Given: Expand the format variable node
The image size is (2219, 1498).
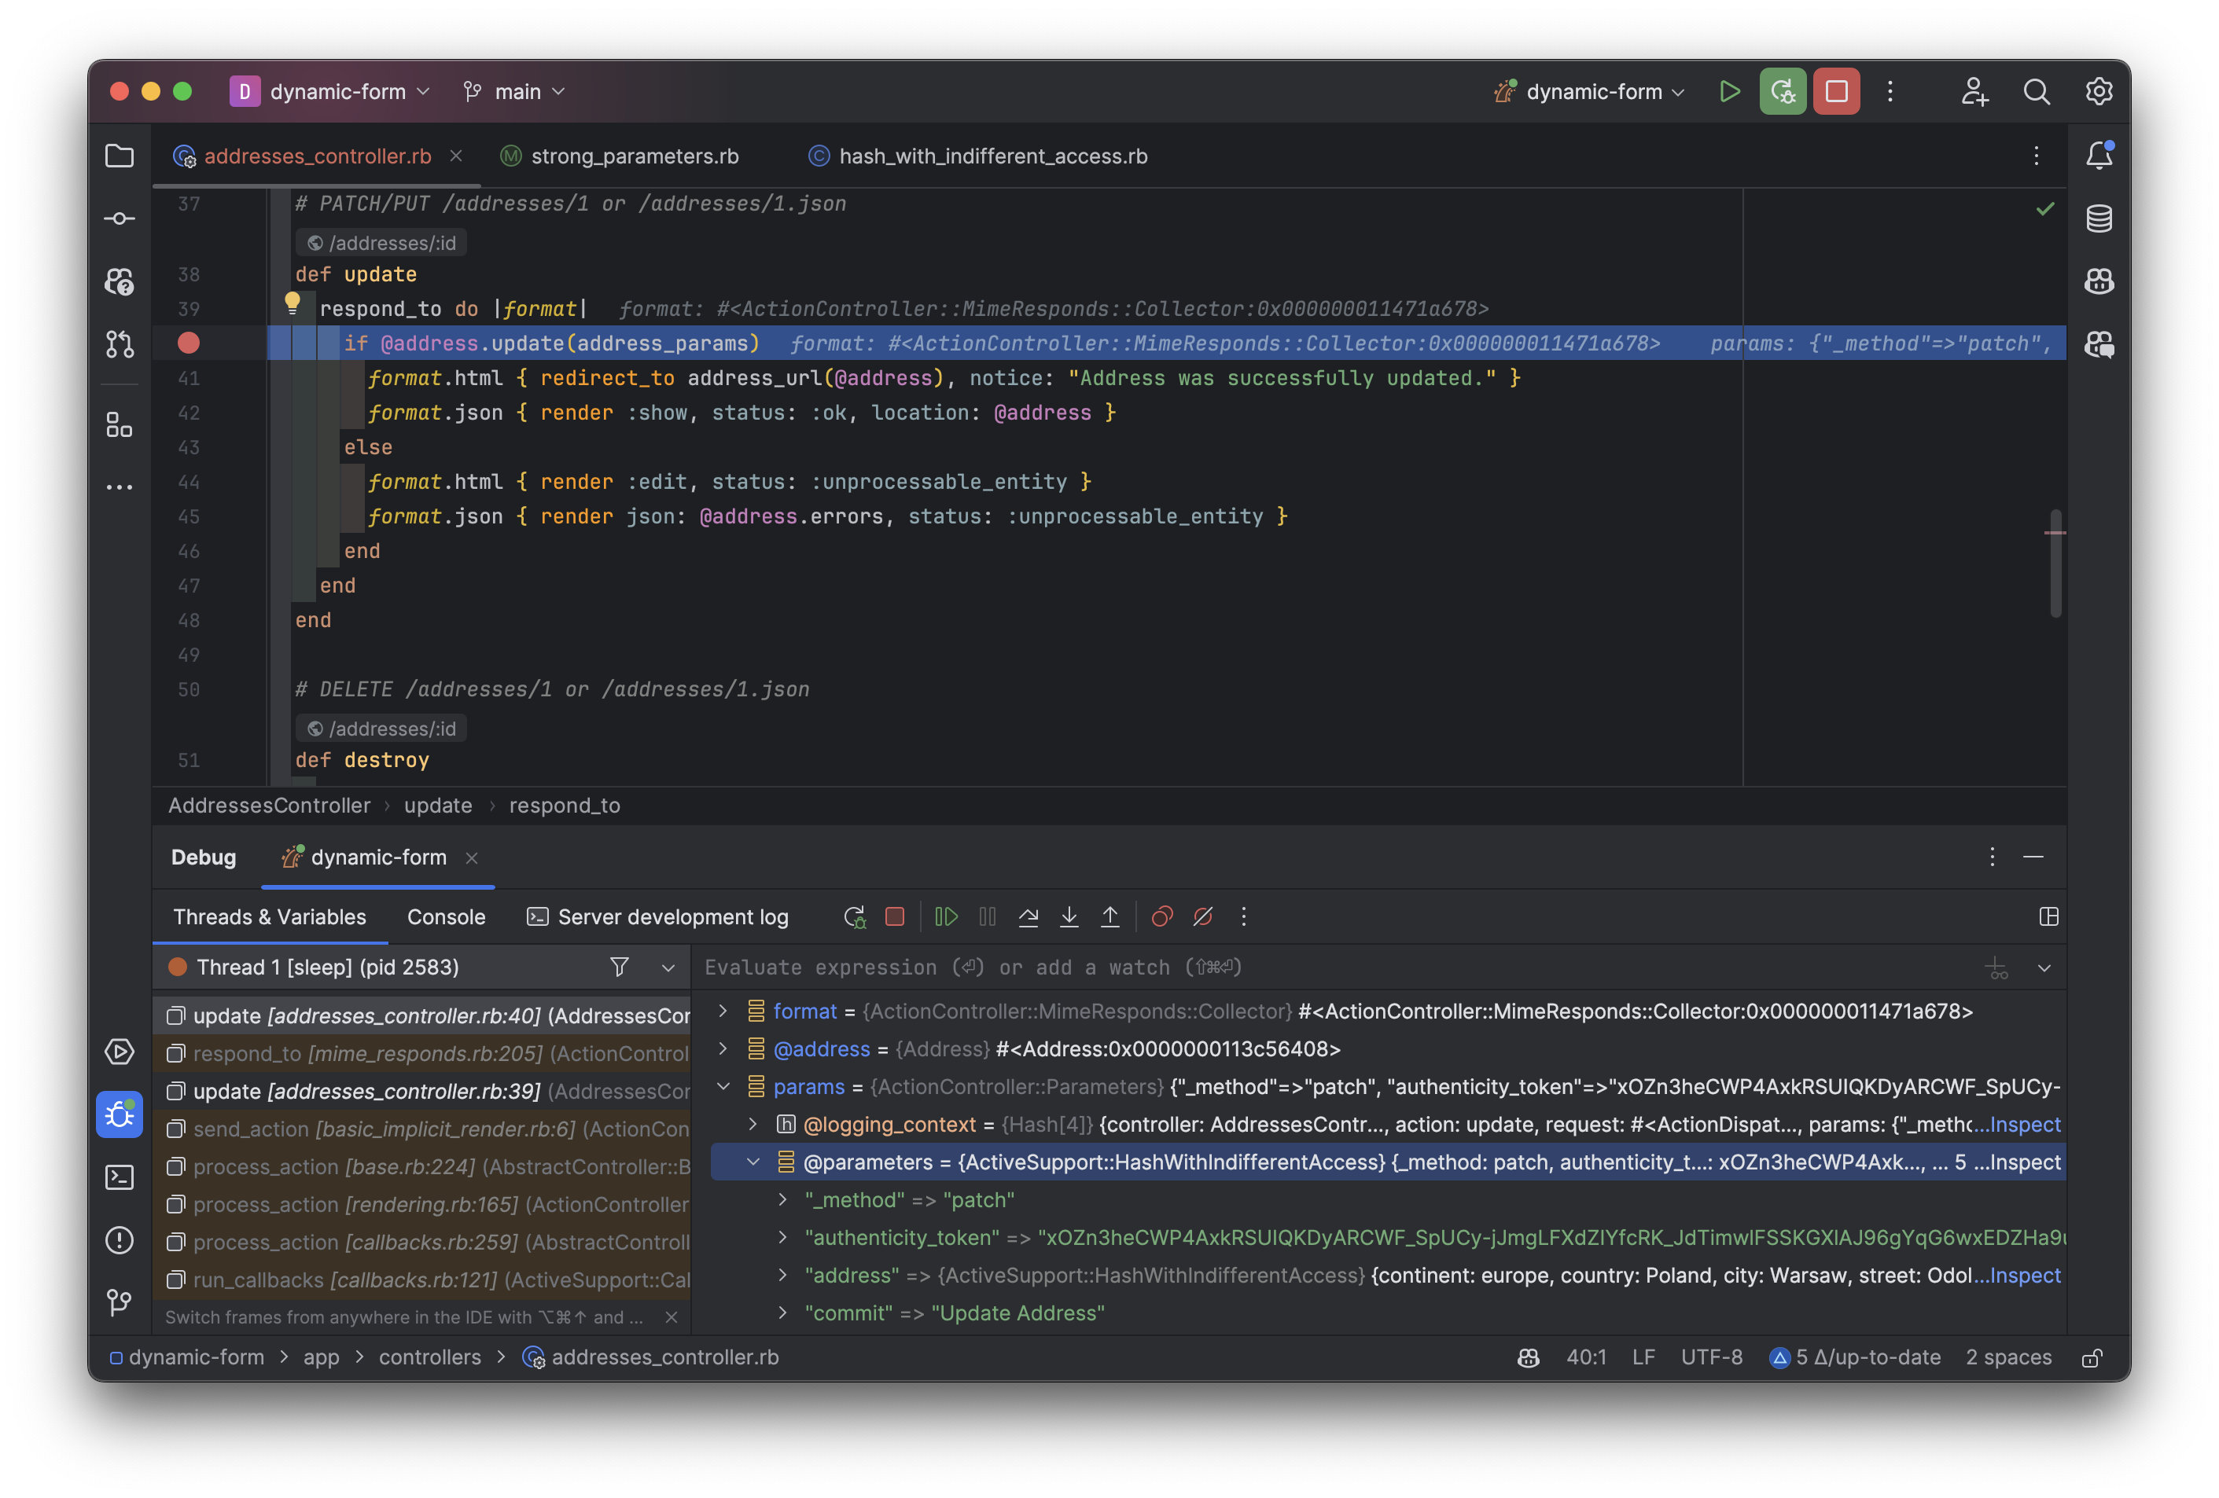Looking at the screenshot, I should point(723,1011).
